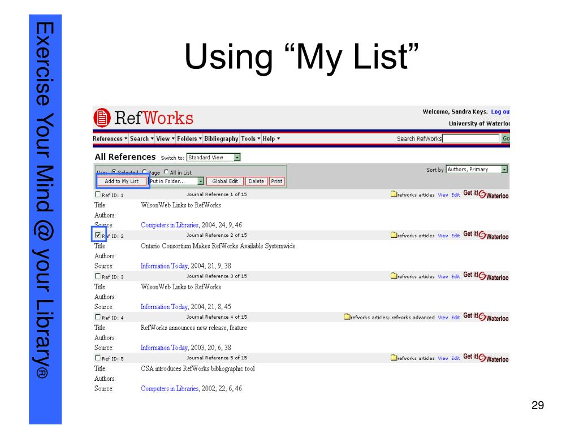Click title 'RefWorks announces new release, feature'
The width and height of the screenshot is (579, 434).
click(193, 328)
